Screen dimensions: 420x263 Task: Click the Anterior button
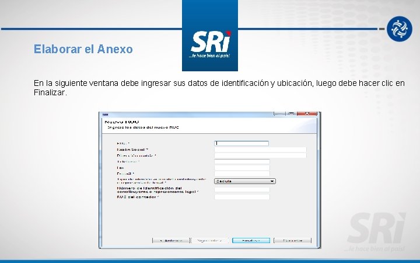(171, 240)
